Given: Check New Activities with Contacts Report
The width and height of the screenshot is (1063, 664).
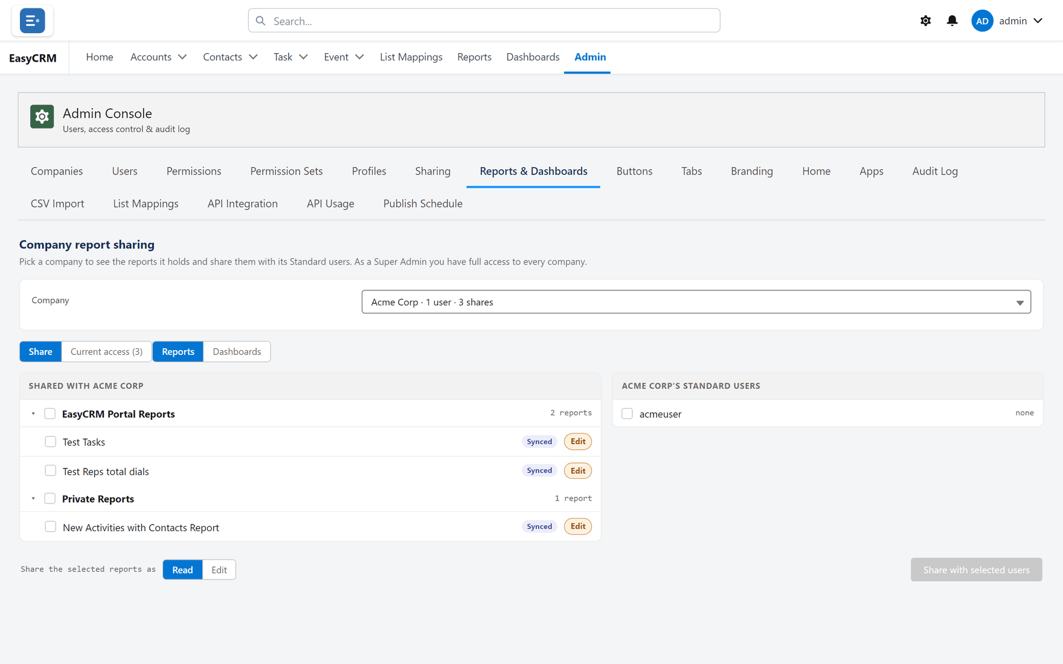Looking at the screenshot, I should pos(51,527).
